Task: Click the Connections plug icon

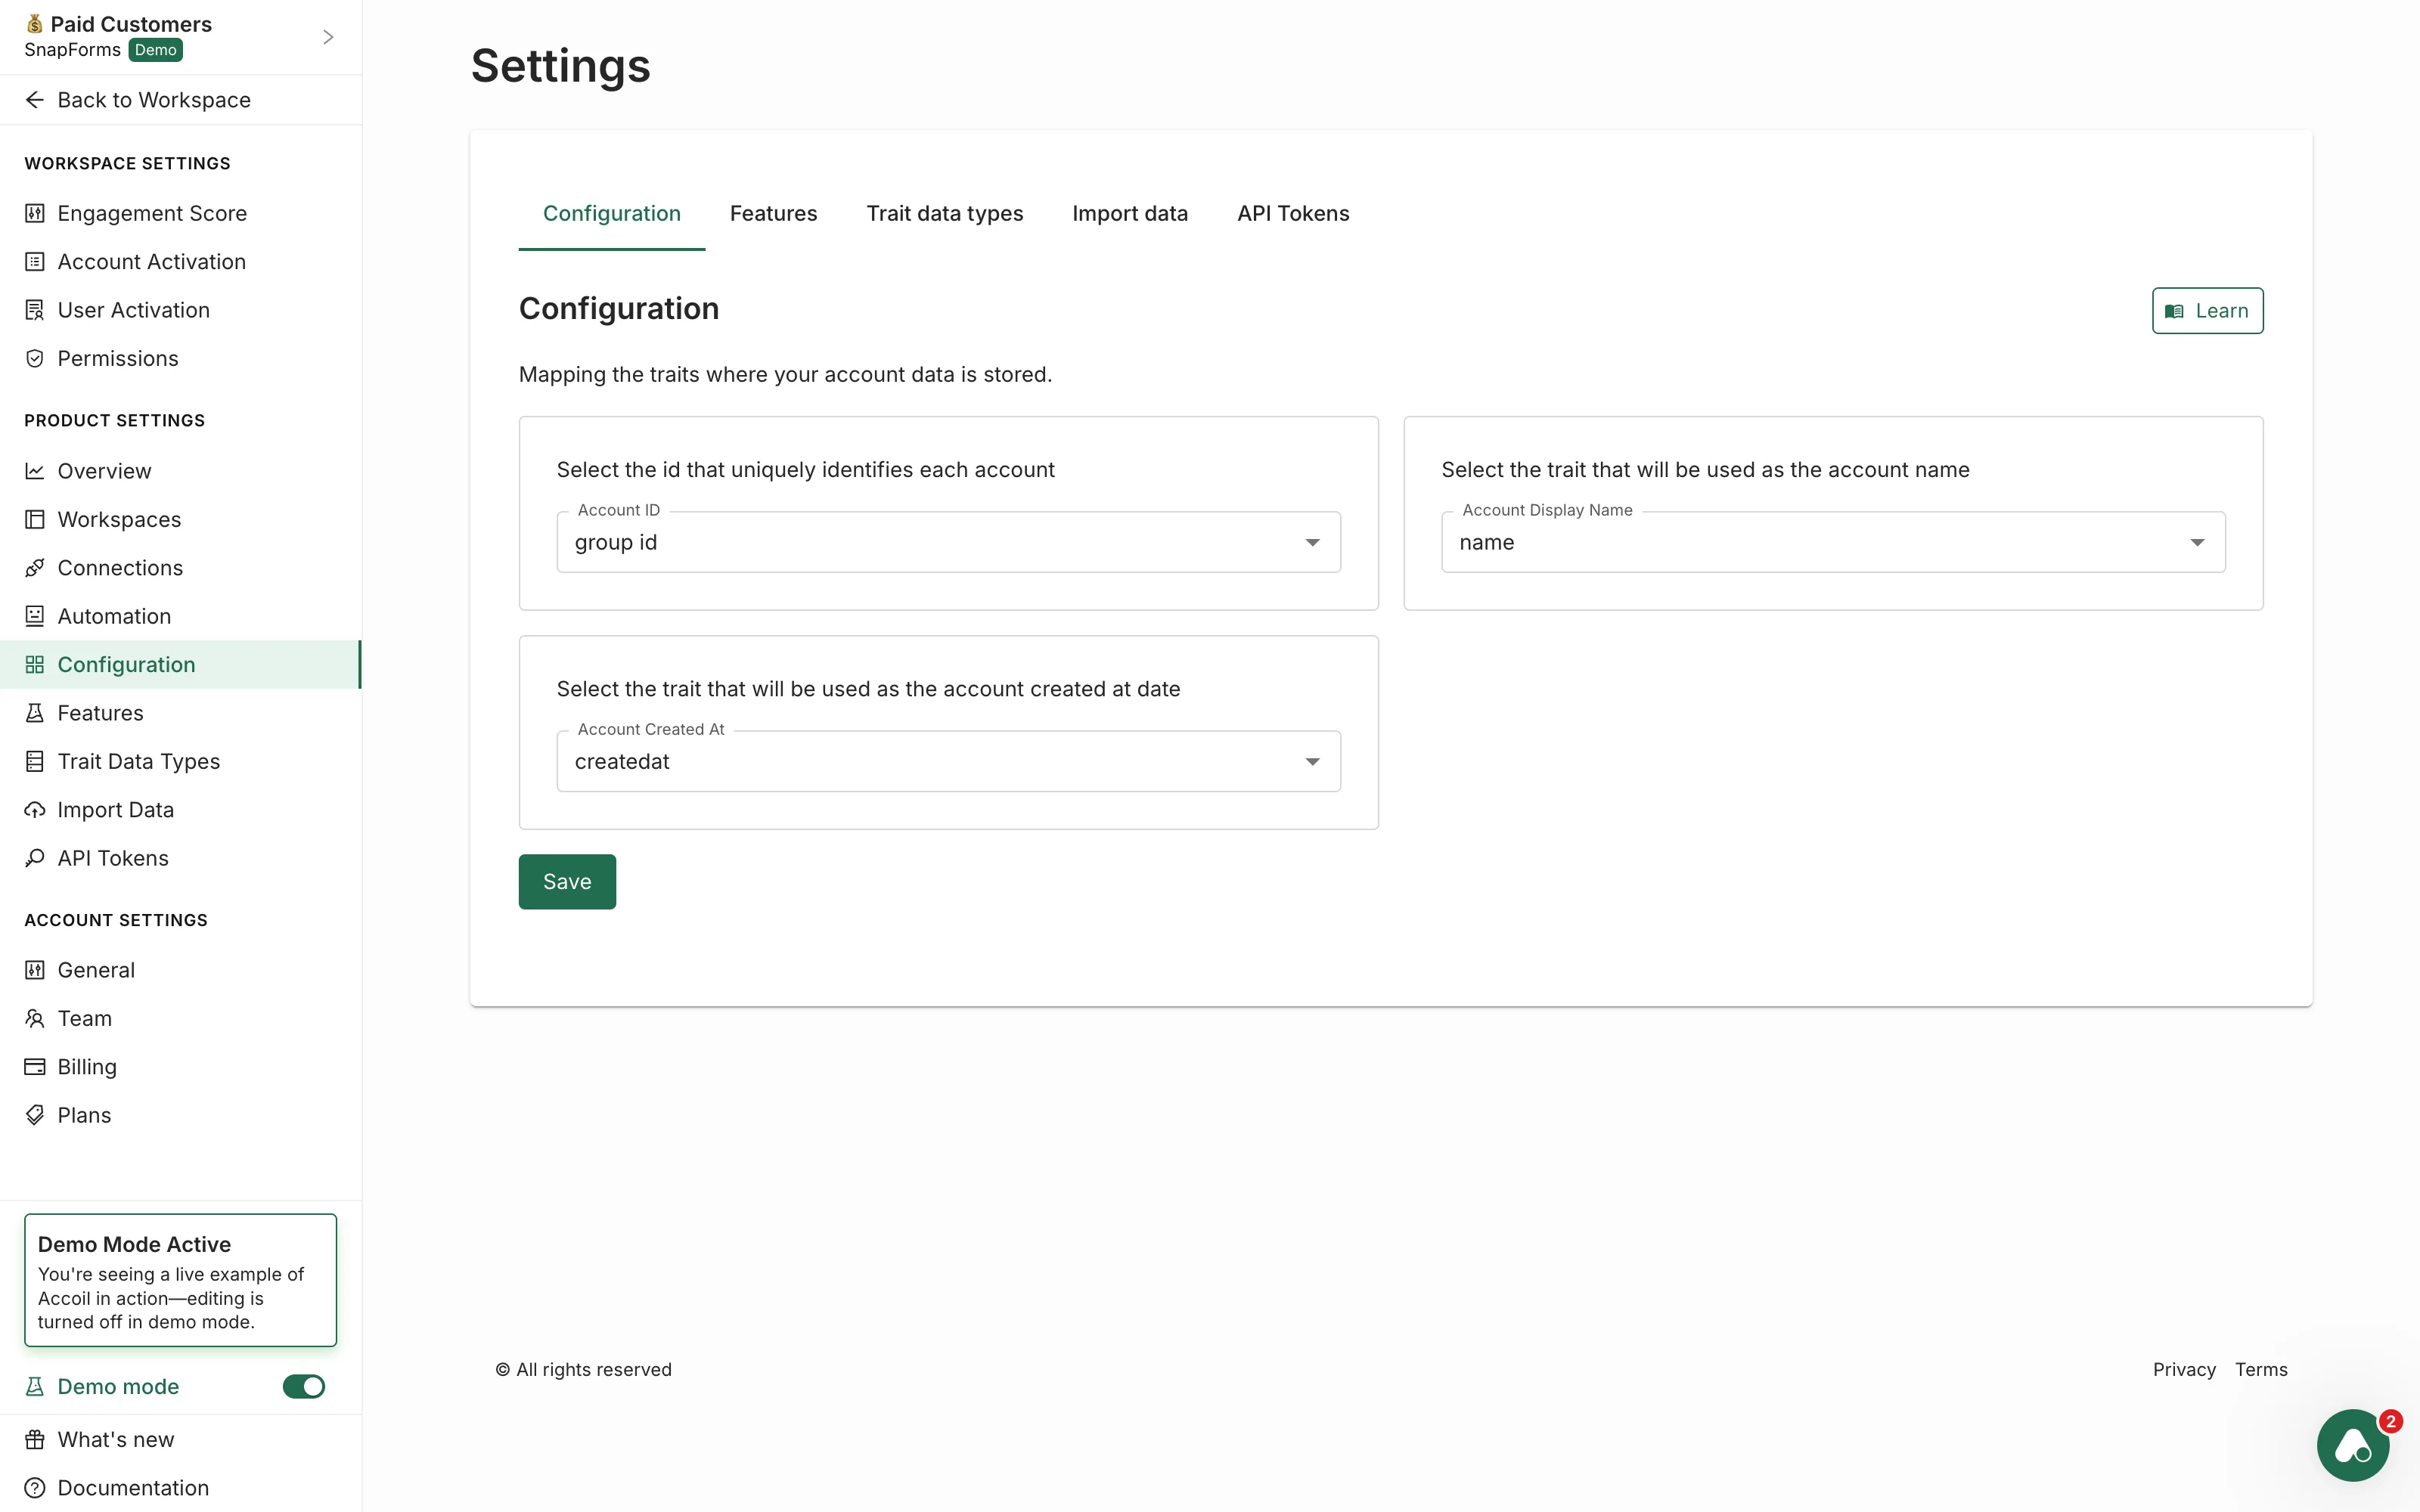Action: click(35, 567)
